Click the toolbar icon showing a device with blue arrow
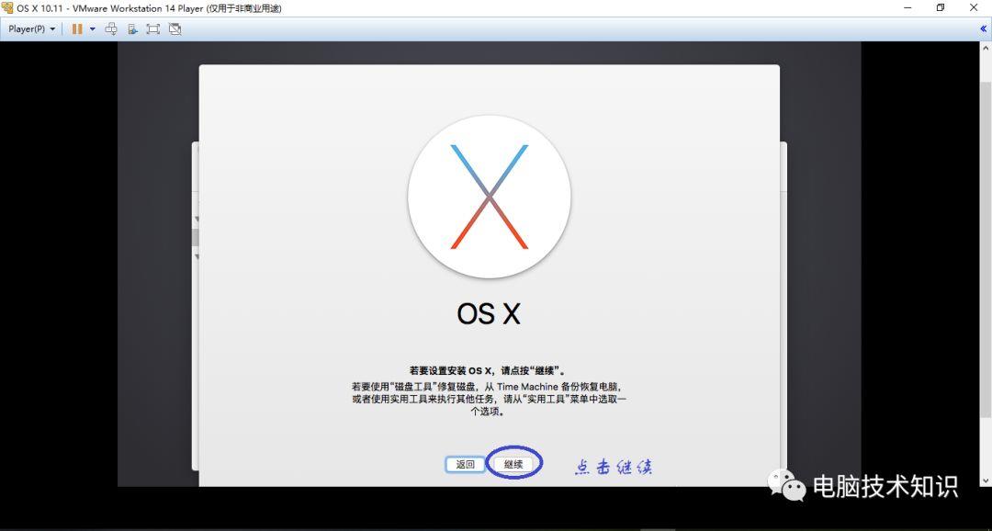The image size is (992, 531). [133, 29]
